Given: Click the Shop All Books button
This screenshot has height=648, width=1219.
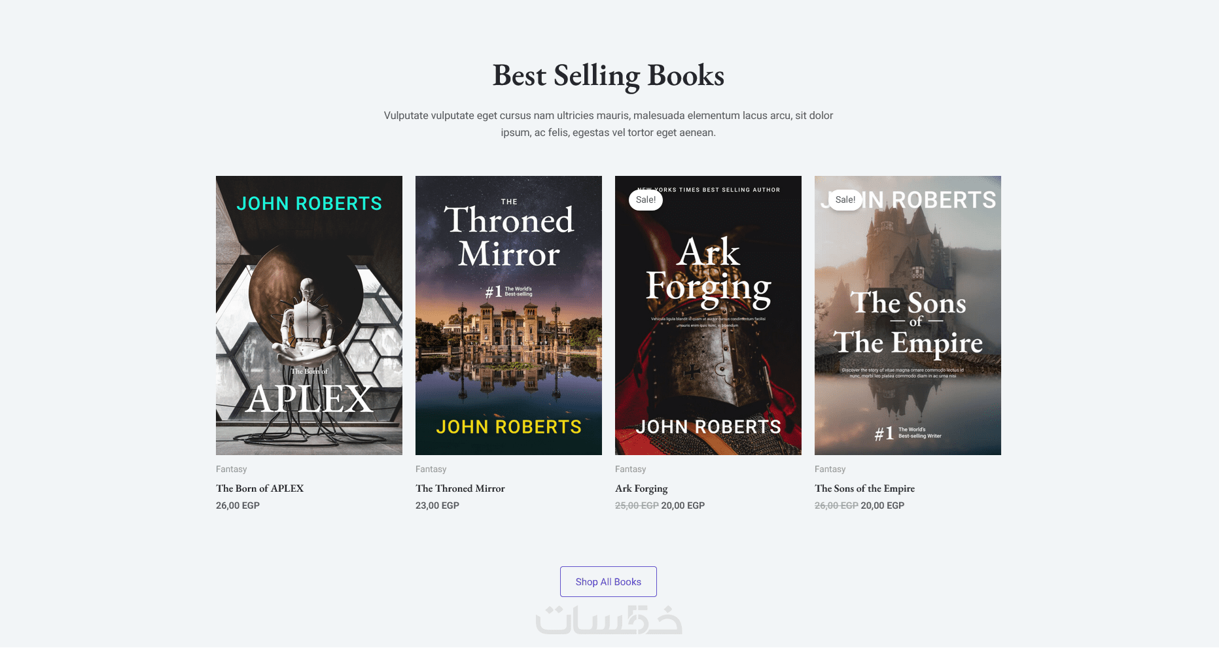Looking at the screenshot, I should (608, 581).
